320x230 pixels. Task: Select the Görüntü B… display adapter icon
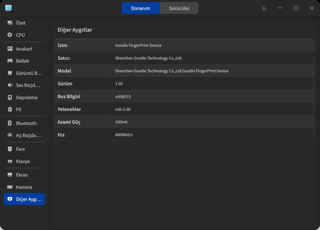[x=10, y=73]
